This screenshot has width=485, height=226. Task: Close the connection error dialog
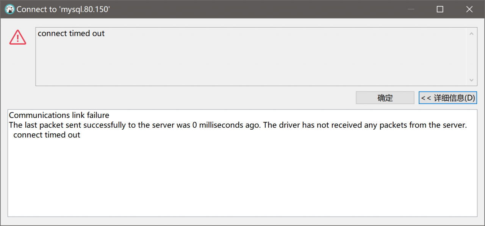[469, 9]
